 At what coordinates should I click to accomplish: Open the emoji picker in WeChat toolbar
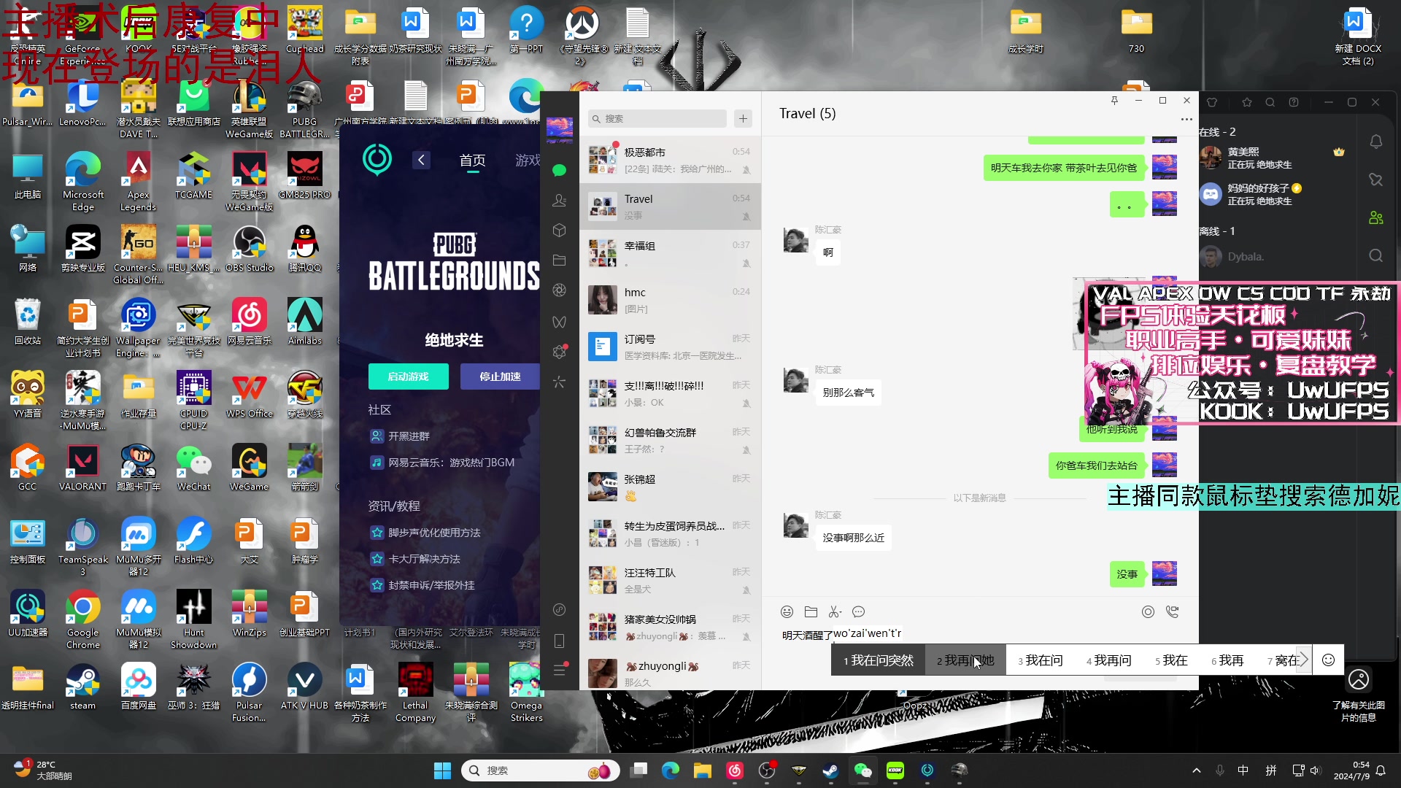[x=787, y=611]
